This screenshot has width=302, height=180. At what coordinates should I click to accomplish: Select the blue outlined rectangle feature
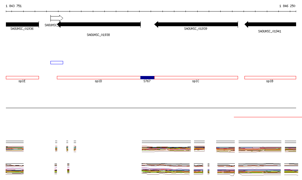[57, 62]
